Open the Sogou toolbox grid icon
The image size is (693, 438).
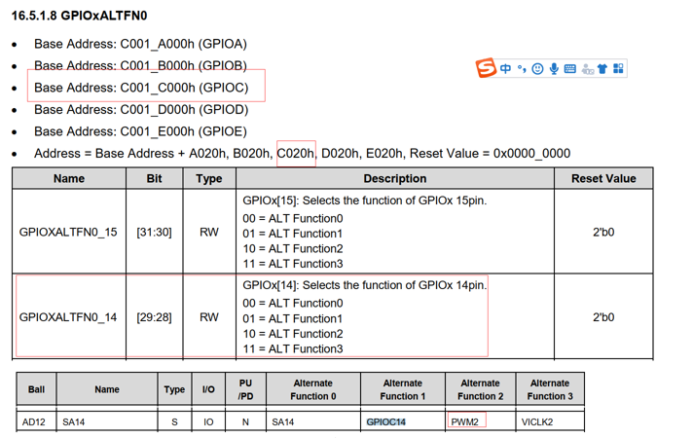(x=618, y=68)
